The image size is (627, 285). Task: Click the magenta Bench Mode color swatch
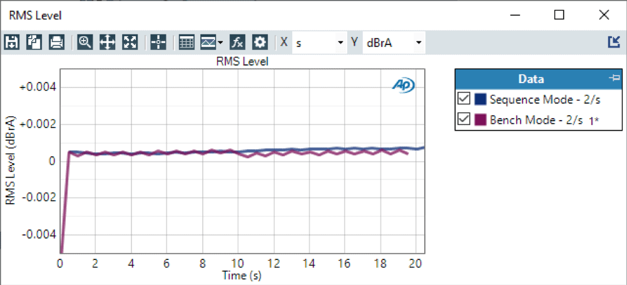click(x=481, y=119)
